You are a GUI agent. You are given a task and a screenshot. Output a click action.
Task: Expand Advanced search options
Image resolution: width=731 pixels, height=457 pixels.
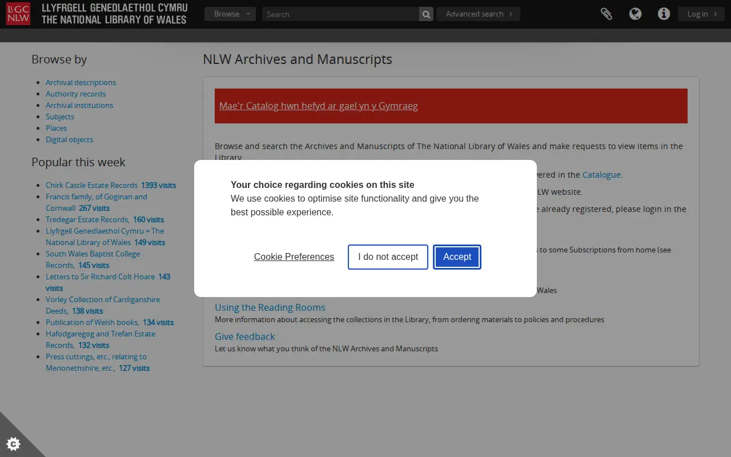pos(478,14)
